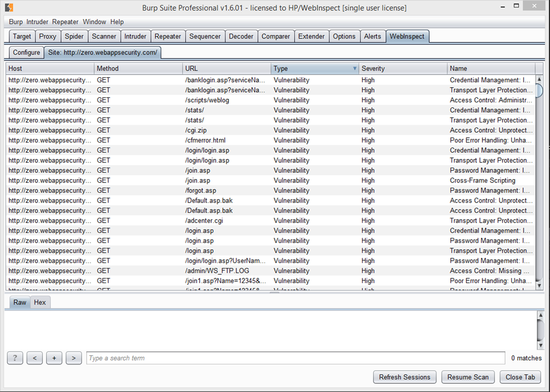Click the results table scrollbar thumb
This screenshot has height=392, width=550.
tap(540, 90)
